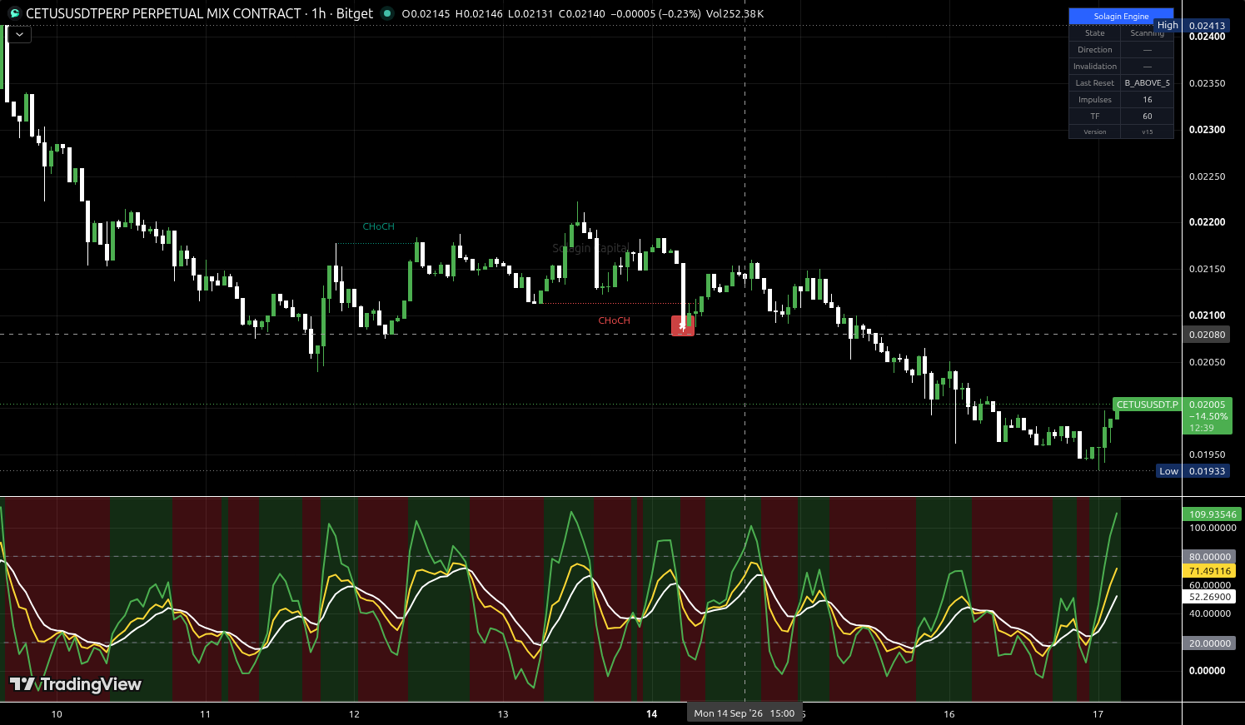Click the High price label tag

(x=1168, y=25)
